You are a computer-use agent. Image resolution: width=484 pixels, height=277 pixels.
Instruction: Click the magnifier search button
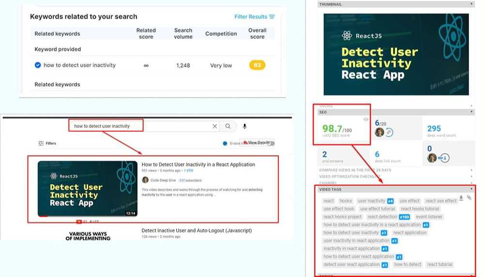(228, 126)
